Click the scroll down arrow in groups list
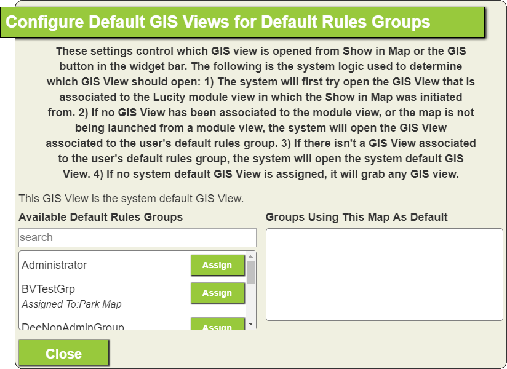The height and width of the screenshot is (369, 507). 250,324
